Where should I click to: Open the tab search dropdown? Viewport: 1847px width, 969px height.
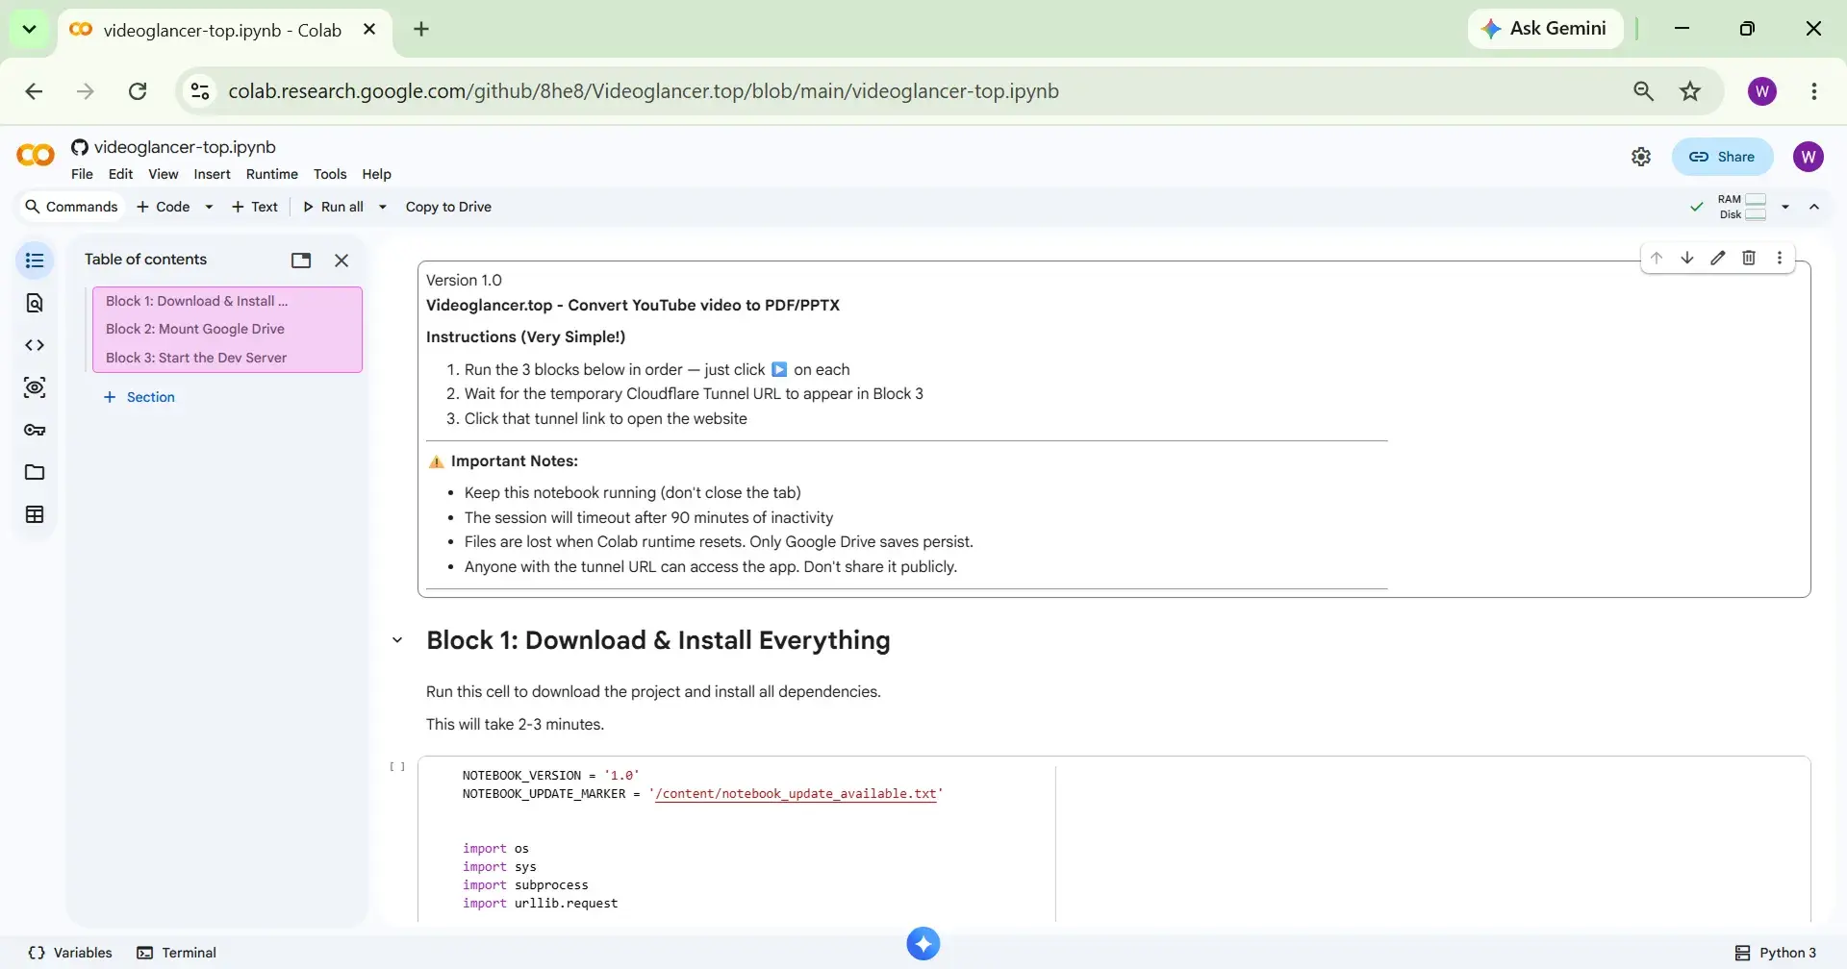pos(29,29)
